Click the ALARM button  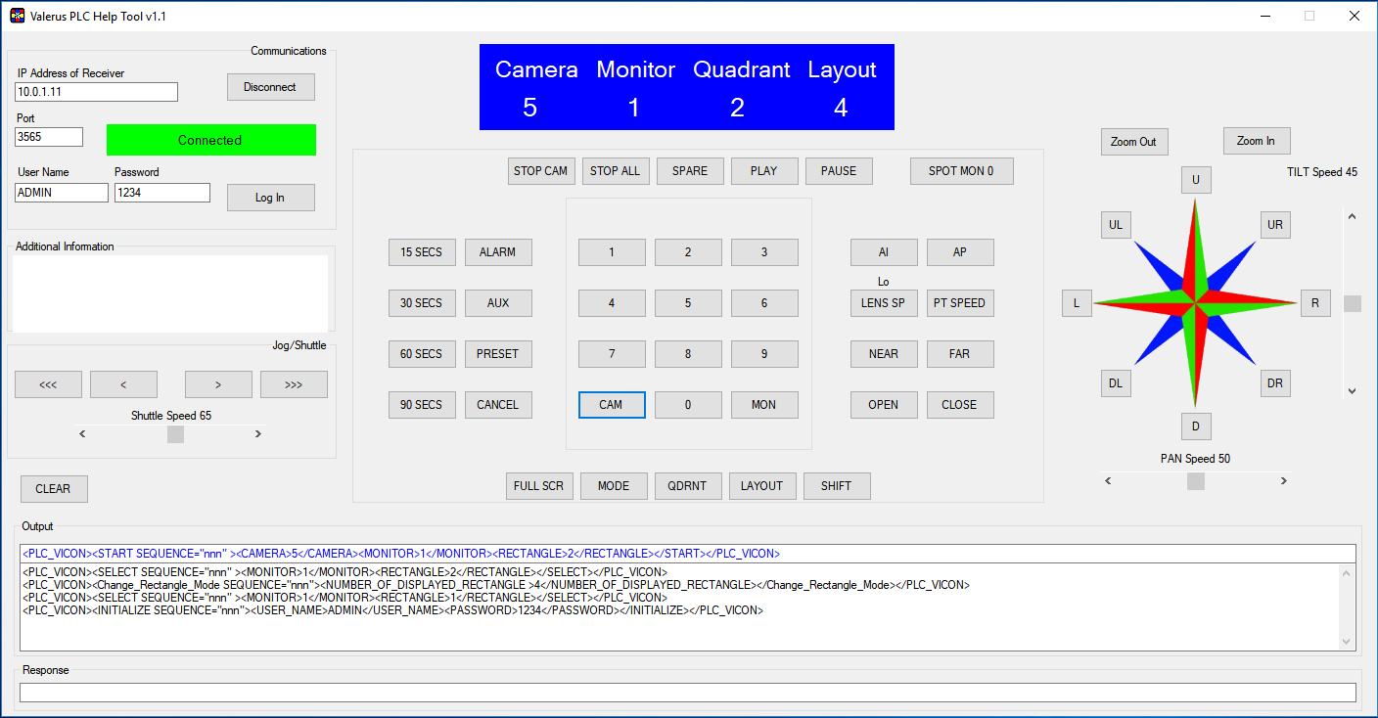click(498, 252)
